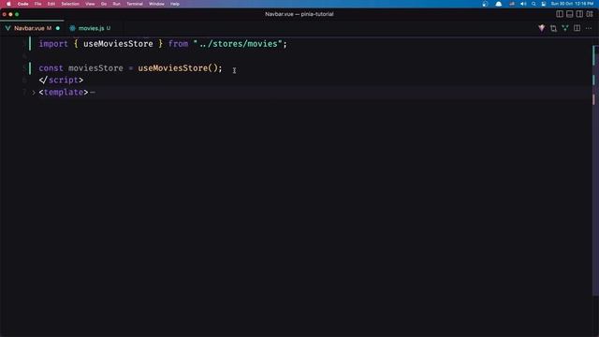Open the Help menu
Viewport: 599px width, 337px height.
pyautogui.click(x=175, y=4)
